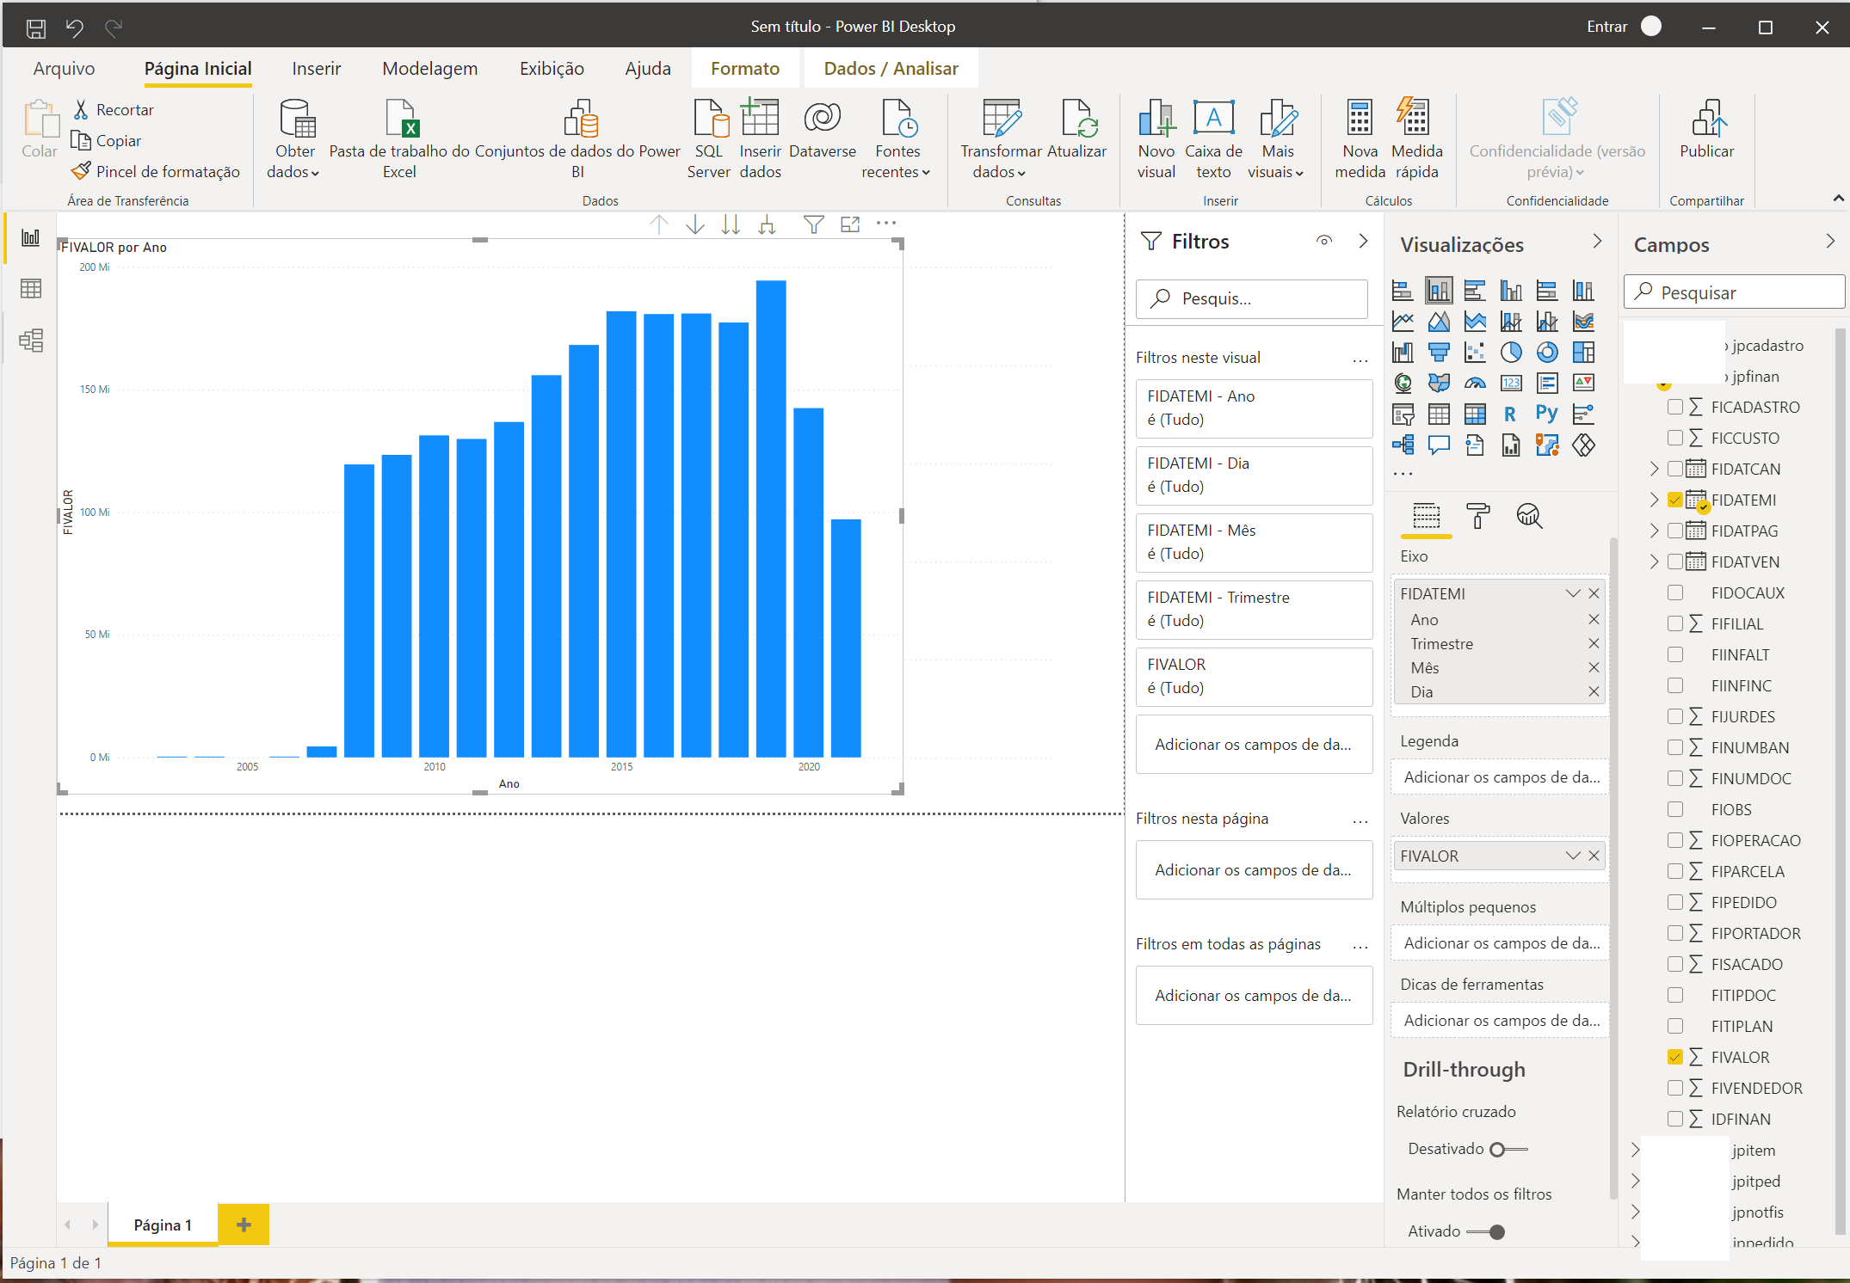
Task: Open the Format paint roller tab
Action: pyautogui.click(x=1477, y=516)
